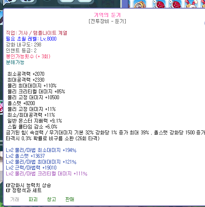The image size is (205, 207).
Task: Click the 필요 초월 레벨: Lv.8000 line
Action: pos(31,39)
